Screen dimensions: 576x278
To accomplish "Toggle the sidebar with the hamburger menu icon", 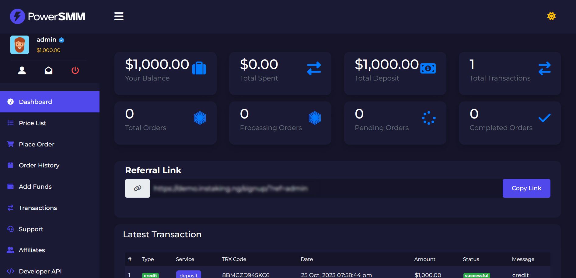I will (119, 16).
